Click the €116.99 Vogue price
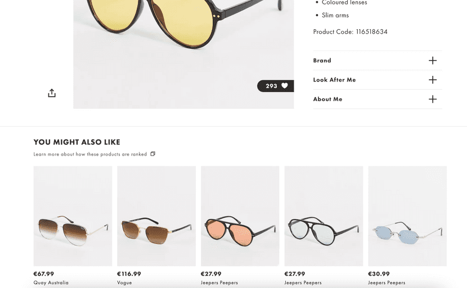This screenshot has width=467, height=288. [129, 274]
